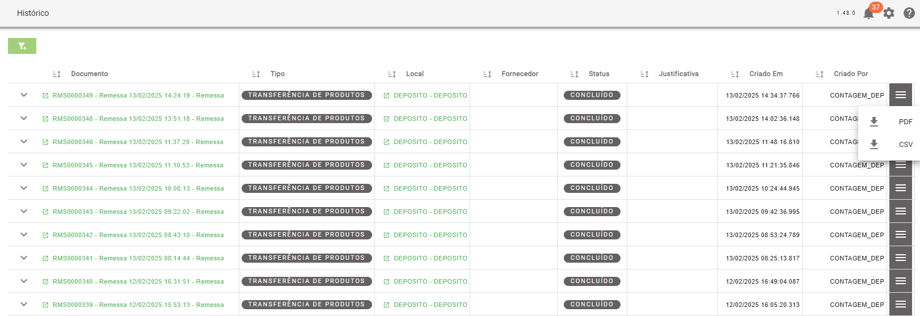Choose CSV export option
Viewport: 920px width, 316px height.
pyautogui.click(x=890, y=144)
